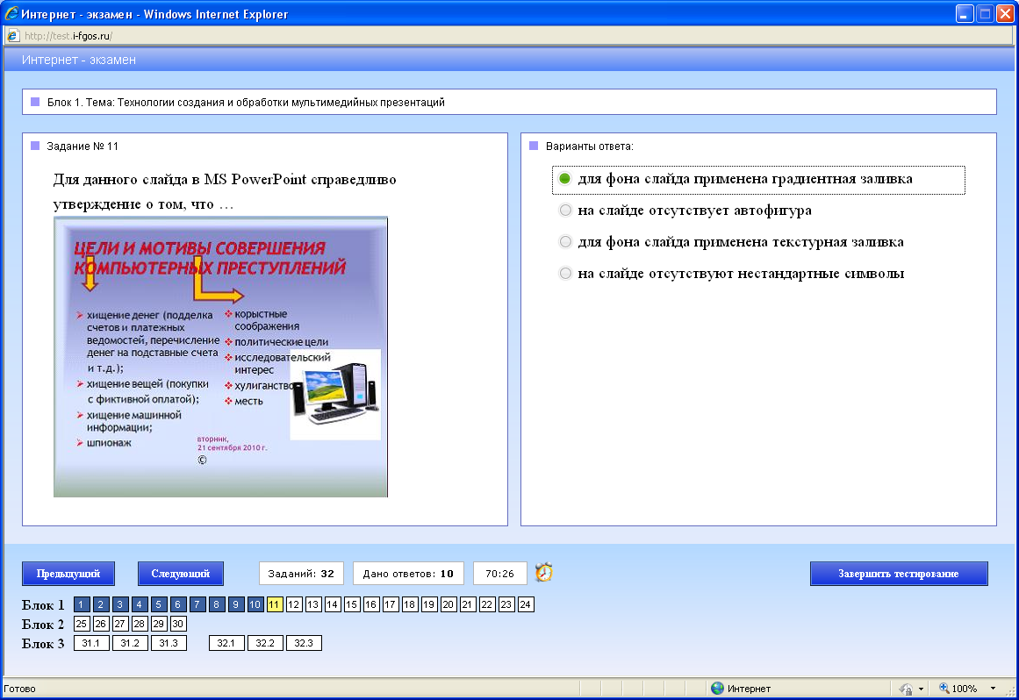The image size is (1019, 700).
Task: Choose the 'отсутствует автофигура' answer
Action: point(565,211)
